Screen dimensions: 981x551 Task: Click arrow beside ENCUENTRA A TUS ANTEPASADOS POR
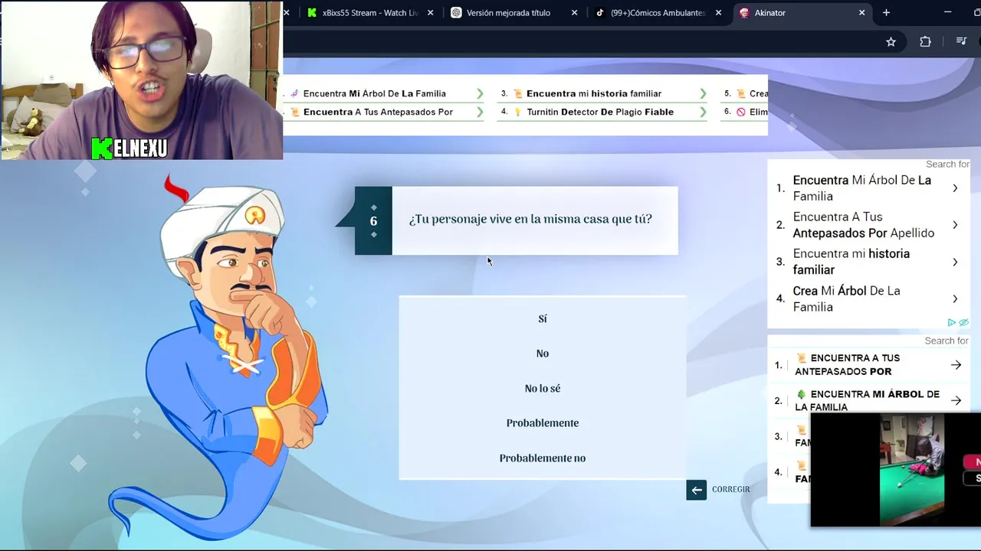coord(956,365)
